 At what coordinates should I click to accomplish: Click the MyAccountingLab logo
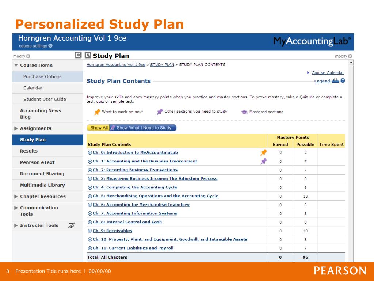pyautogui.click(x=312, y=41)
